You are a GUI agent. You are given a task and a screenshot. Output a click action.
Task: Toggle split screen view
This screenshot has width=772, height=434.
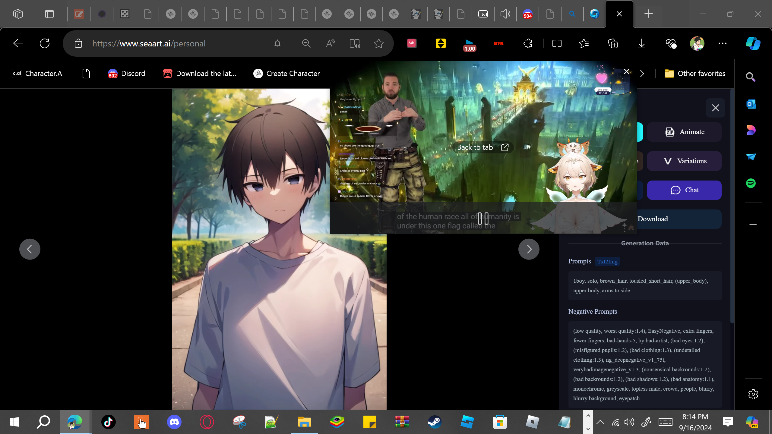pyautogui.click(x=557, y=43)
